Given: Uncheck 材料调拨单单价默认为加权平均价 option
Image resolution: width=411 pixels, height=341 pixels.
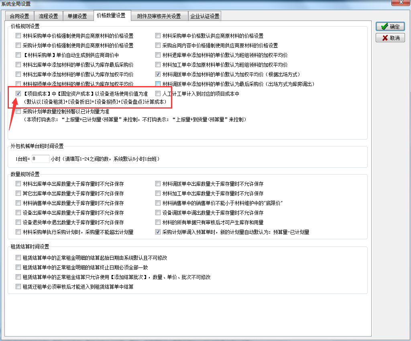Looking at the screenshot, I should tap(158, 74).
